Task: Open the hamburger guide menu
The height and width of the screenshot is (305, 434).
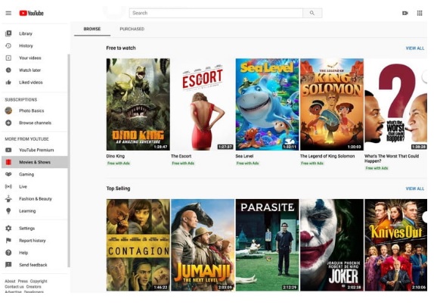Action: [x=8, y=13]
